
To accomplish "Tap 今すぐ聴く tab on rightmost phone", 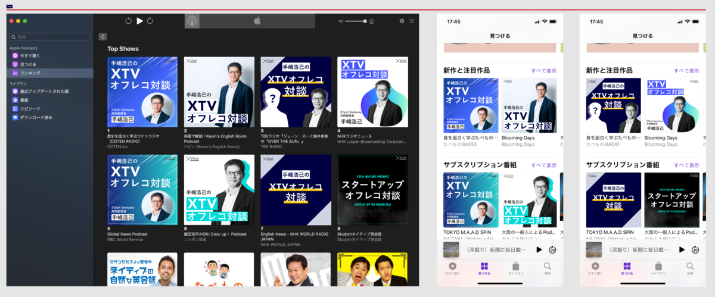I will tap(596, 268).
